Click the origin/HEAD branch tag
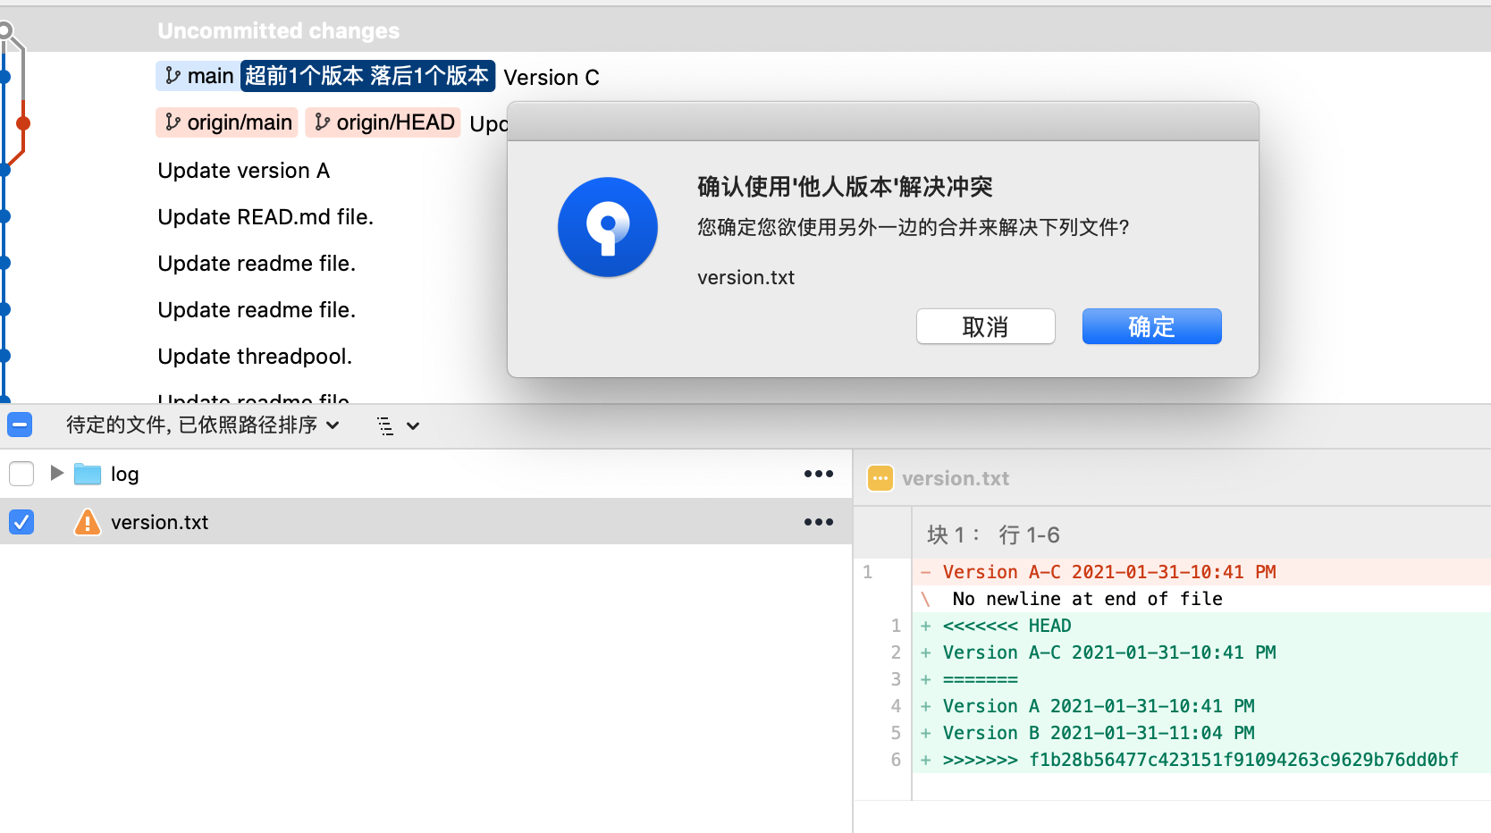Viewport: 1491px width, 833px height. click(x=383, y=122)
